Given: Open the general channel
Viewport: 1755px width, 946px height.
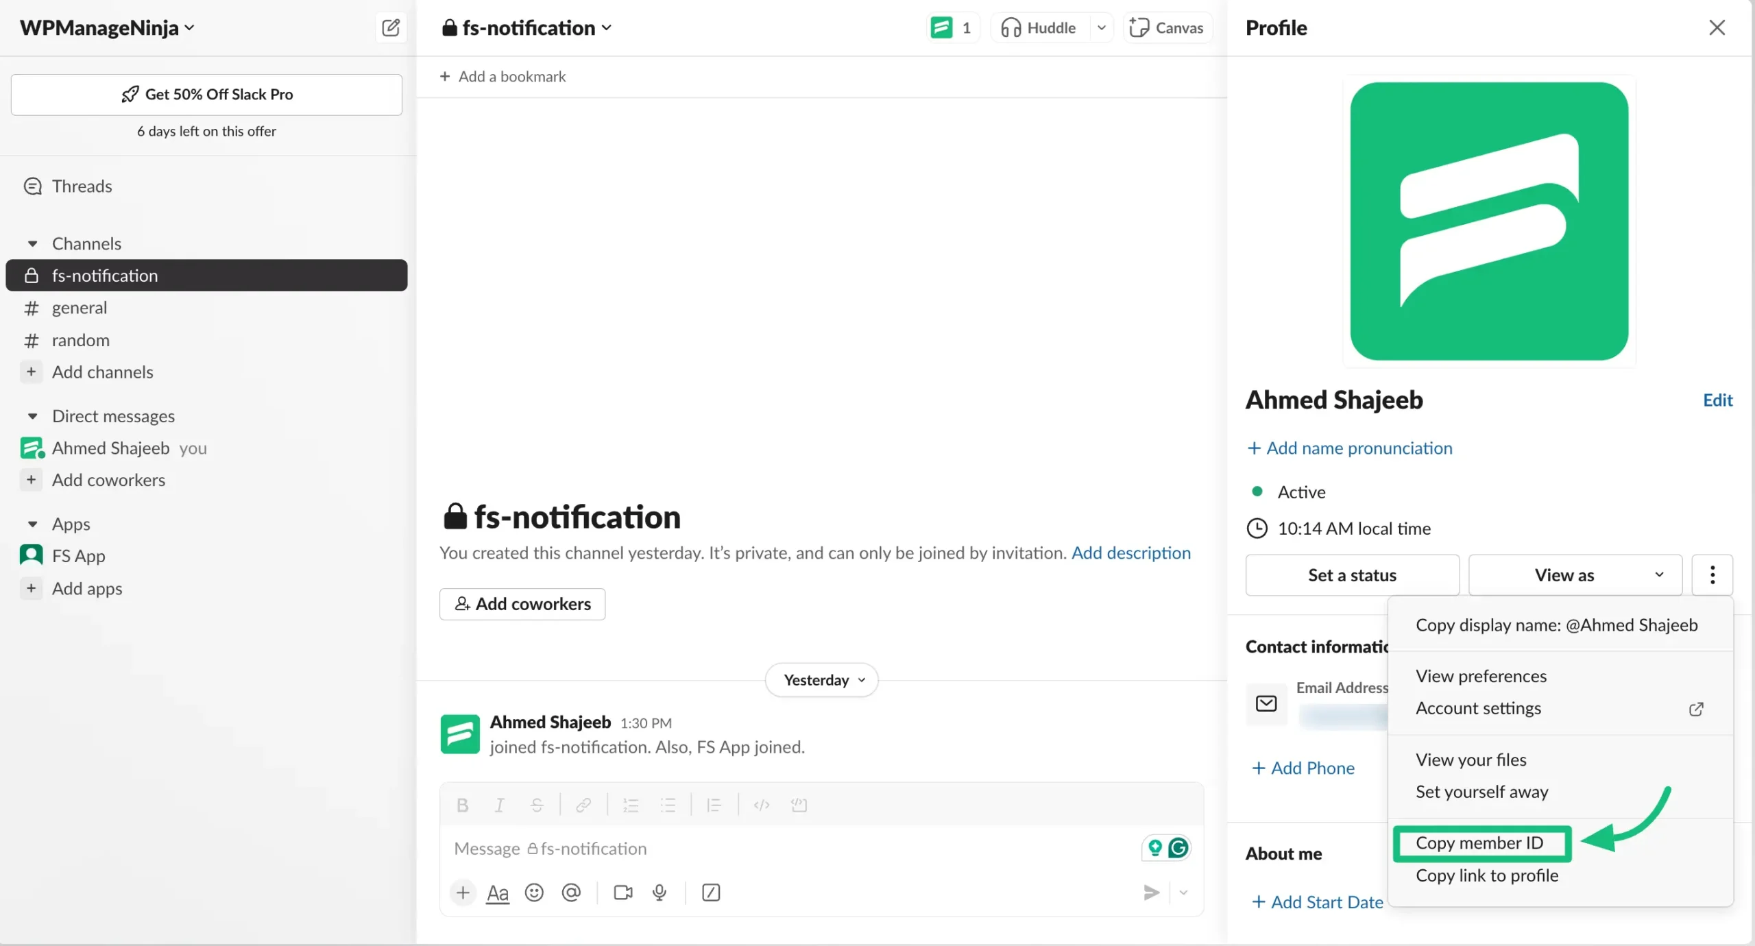Looking at the screenshot, I should [80, 308].
